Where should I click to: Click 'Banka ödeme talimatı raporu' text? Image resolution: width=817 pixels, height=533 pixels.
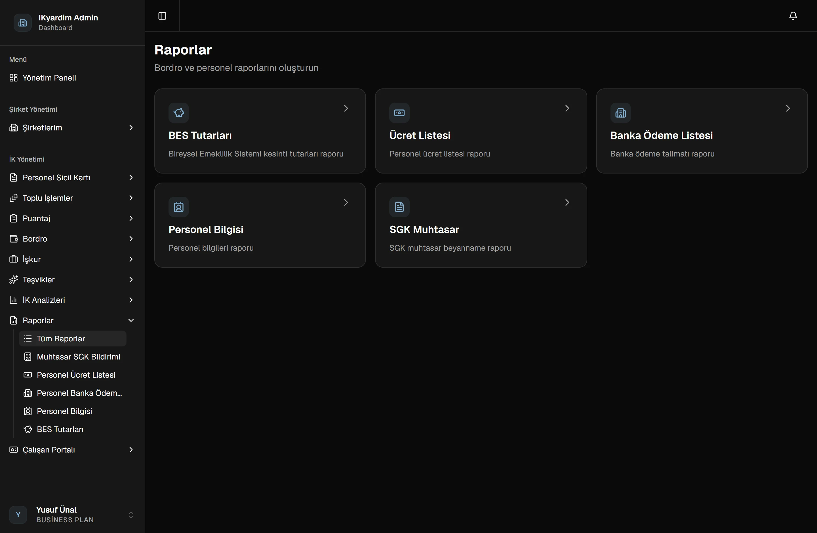coord(662,154)
